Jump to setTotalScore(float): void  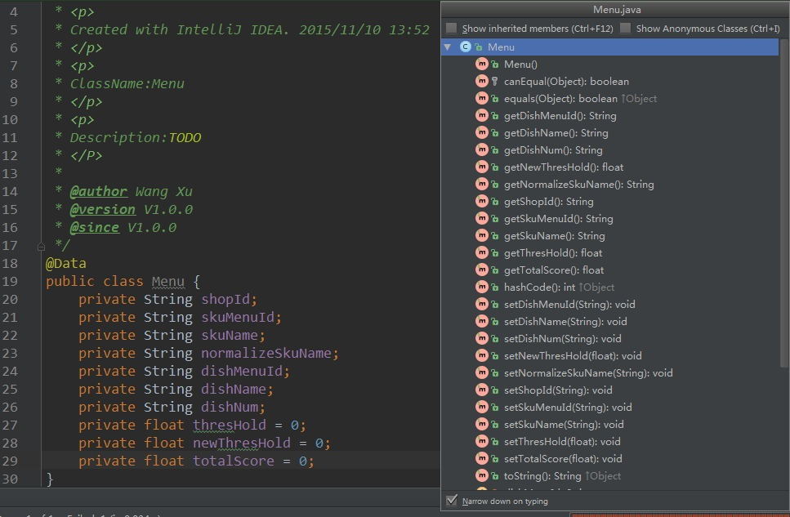coord(563,458)
